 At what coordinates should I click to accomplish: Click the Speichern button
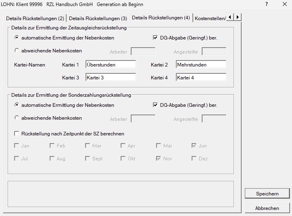click(267, 194)
